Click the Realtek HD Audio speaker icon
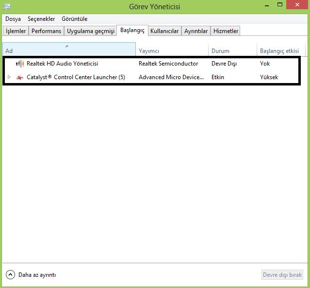The image size is (310, 288). (x=20, y=64)
